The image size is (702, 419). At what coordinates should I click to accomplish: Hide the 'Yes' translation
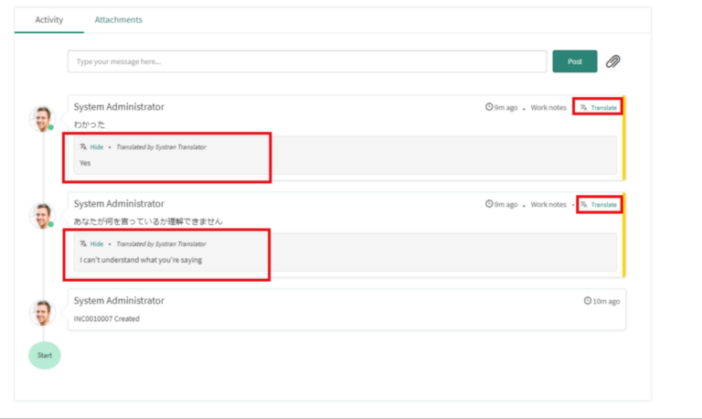[x=97, y=147]
